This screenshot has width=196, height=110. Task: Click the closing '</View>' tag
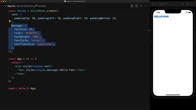click(19, 74)
